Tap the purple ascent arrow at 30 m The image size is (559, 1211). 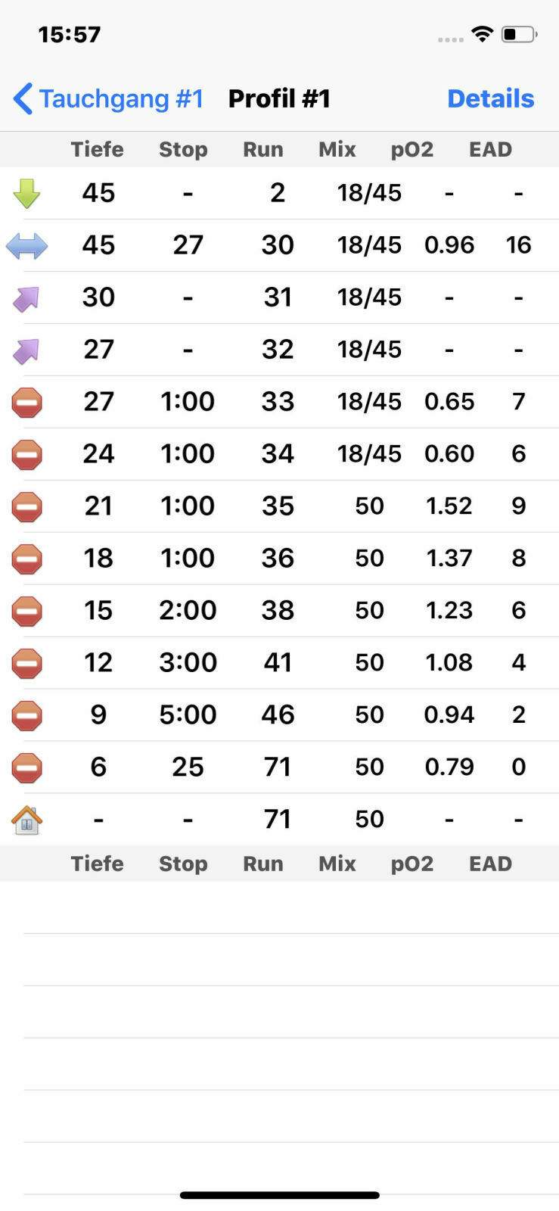(26, 299)
